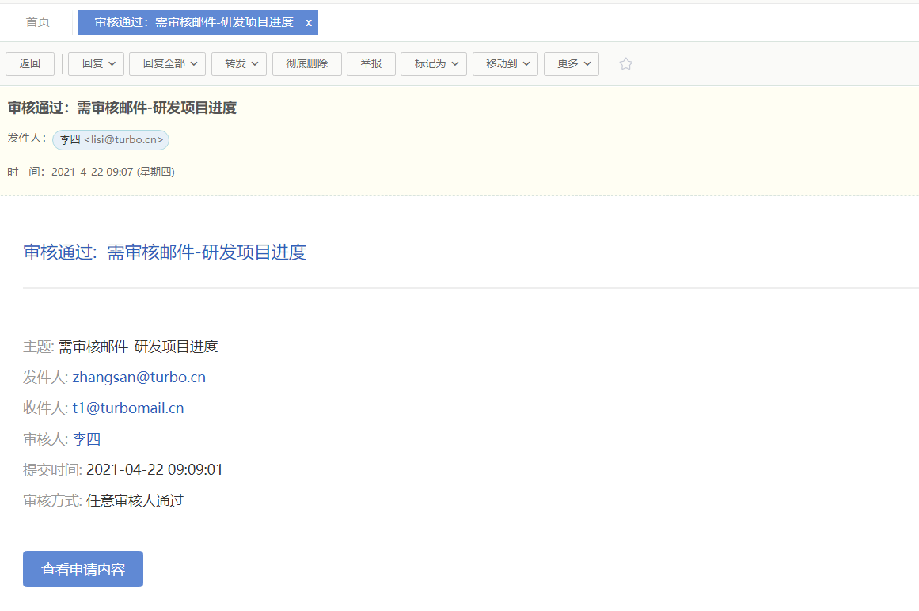Open the zhangsan@turbo.cn sender link

pyautogui.click(x=139, y=378)
